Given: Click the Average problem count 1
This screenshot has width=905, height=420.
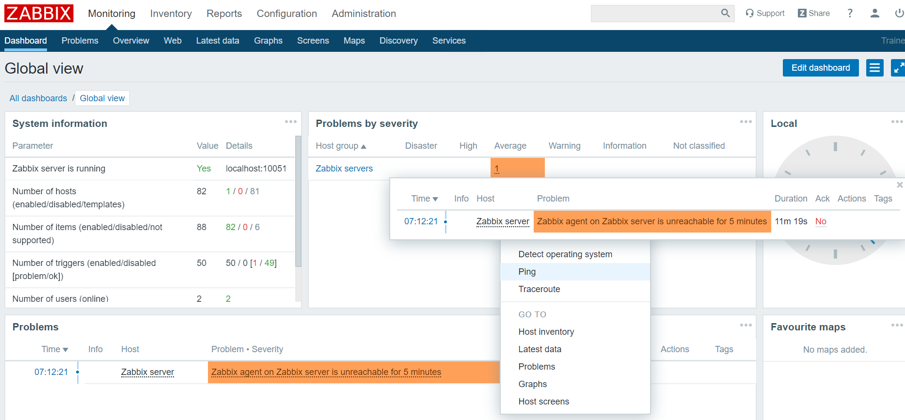Looking at the screenshot, I should tap(497, 169).
